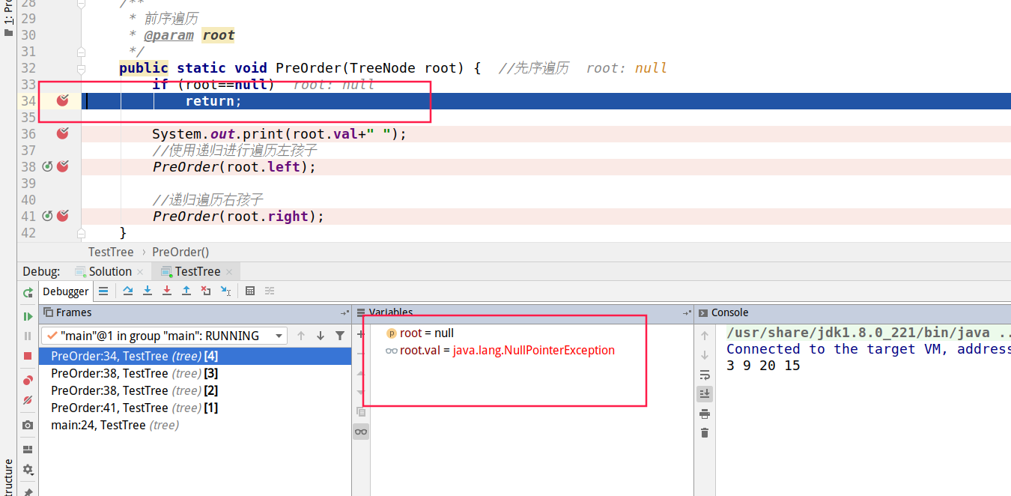Switch to the Solution debug tab

pyautogui.click(x=110, y=271)
